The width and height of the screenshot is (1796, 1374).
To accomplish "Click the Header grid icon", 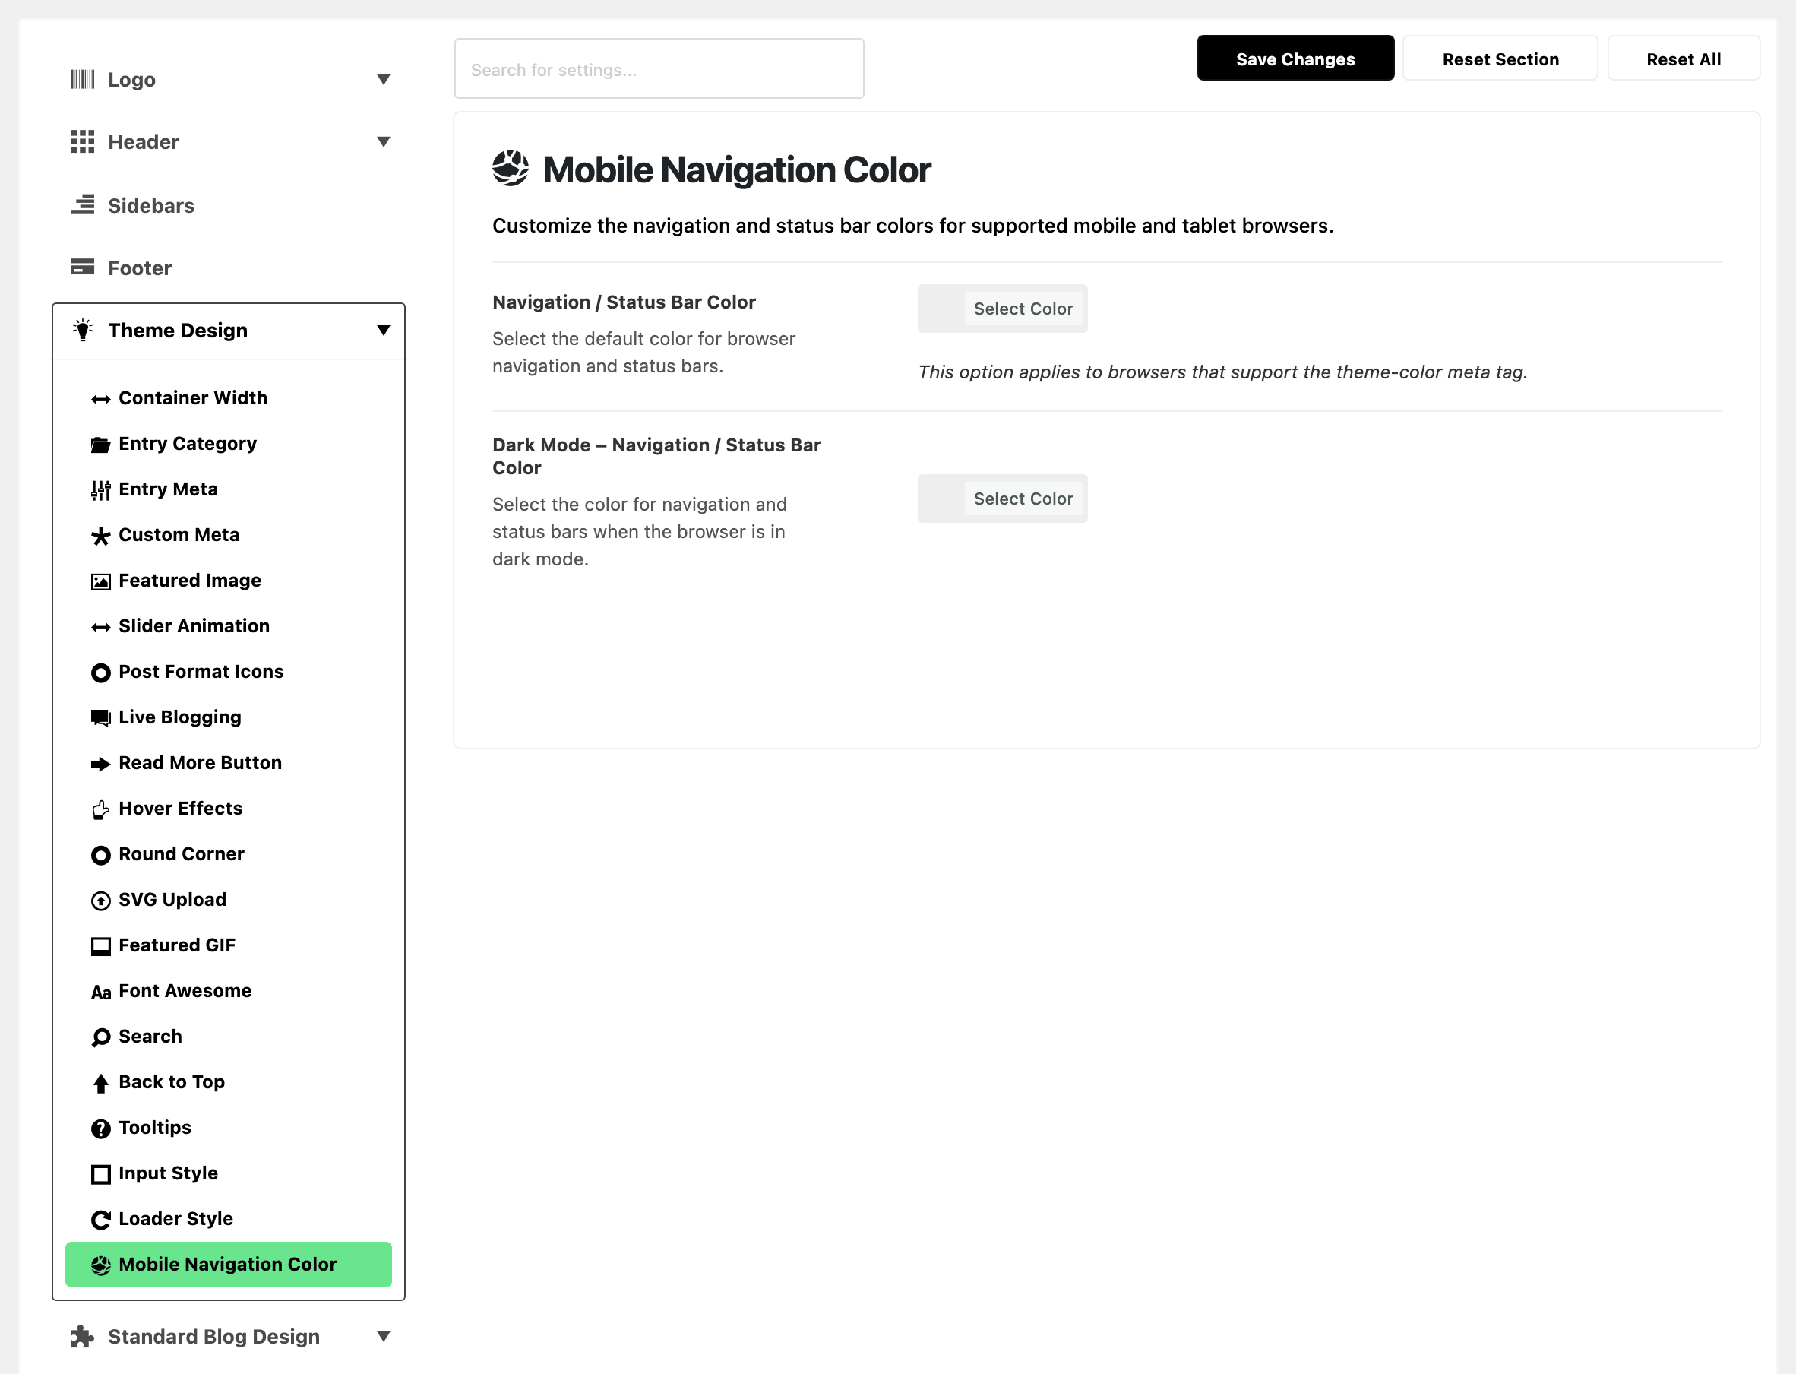I will pos(83,141).
